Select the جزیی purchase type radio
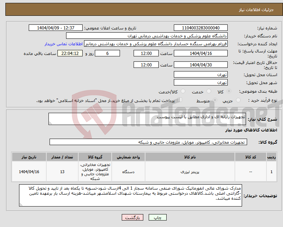 pyautogui.click(x=238, y=100)
